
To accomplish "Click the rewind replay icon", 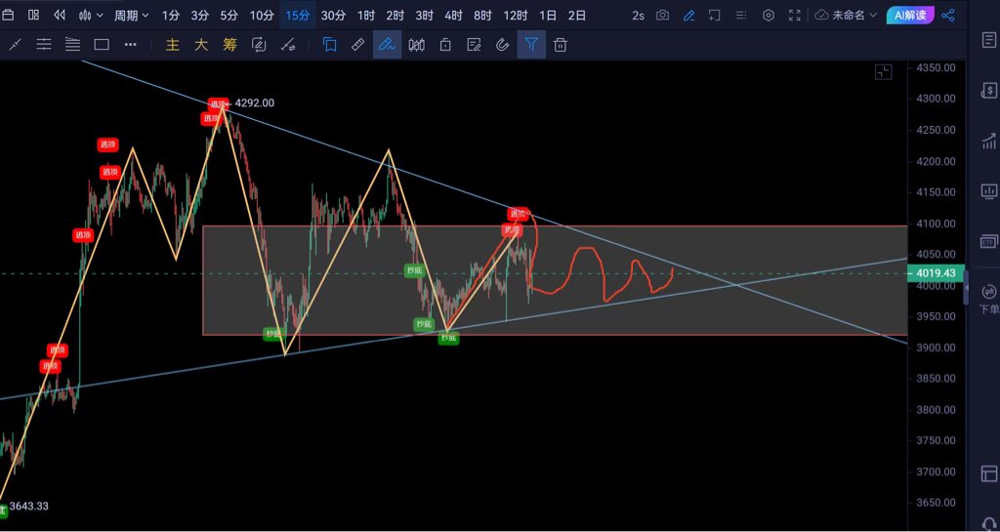I will click(60, 16).
